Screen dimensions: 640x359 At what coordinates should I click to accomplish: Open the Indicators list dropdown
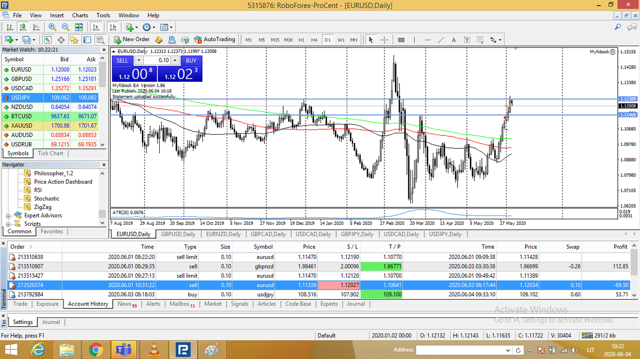pos(131,27)
